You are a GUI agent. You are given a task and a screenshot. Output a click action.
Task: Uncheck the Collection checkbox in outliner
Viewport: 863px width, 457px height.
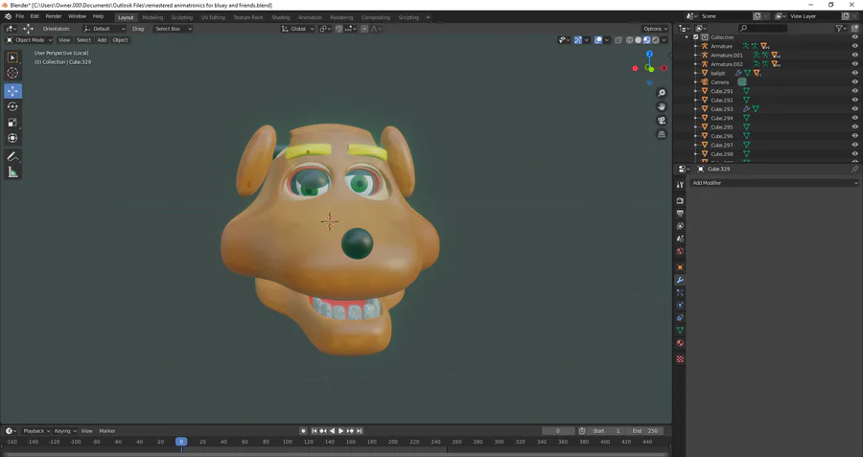(x=696, y=37)
